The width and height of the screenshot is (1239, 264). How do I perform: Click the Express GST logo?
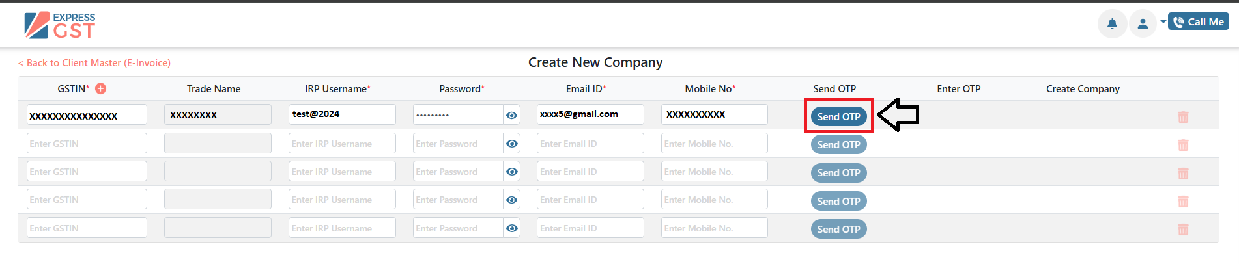tap(60, 25)
